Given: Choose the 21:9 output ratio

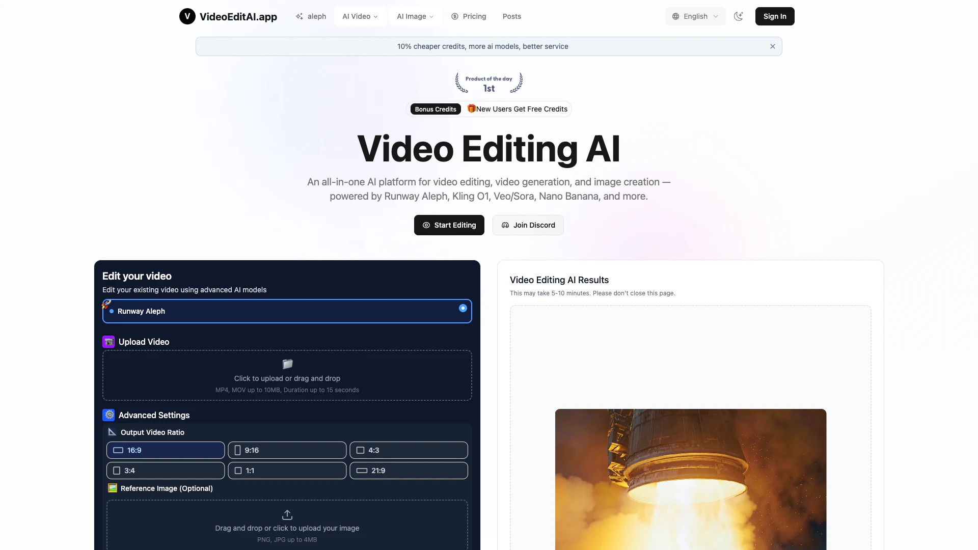Looking at the screenshot, I should (409, 471).
